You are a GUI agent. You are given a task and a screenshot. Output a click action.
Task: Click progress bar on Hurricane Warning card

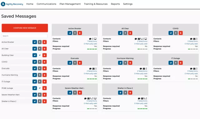coord(142,79)
